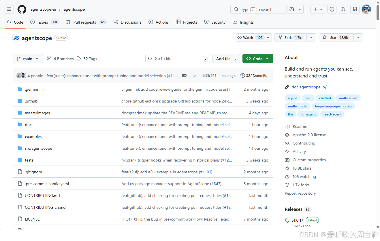Open the Star lists dropdown arrow
The image size is (380, 241).
[x=358, y=37]
